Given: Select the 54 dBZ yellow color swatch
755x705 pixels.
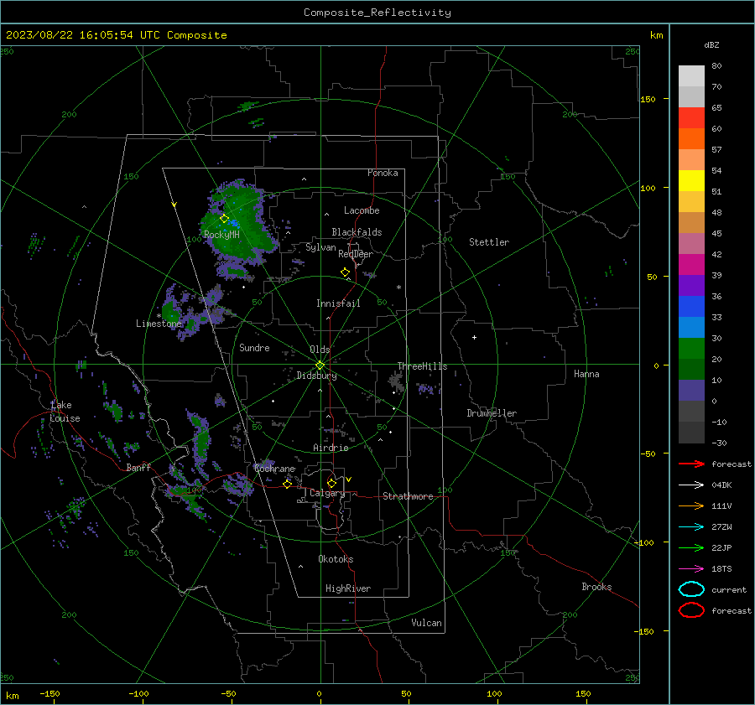Looking at the screenshot, I should click(x=691, y=181).
